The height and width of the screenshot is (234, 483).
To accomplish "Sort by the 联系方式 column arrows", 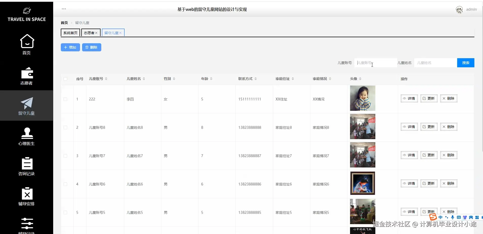I will 256,79.
